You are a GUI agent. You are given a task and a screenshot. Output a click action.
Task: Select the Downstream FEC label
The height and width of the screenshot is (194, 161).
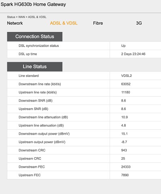coord(32,167)
